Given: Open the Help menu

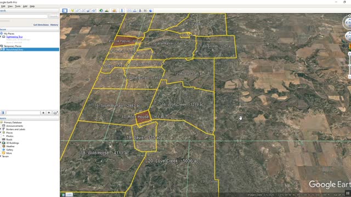Looking at the screenshot, I should tap(32, 6).
